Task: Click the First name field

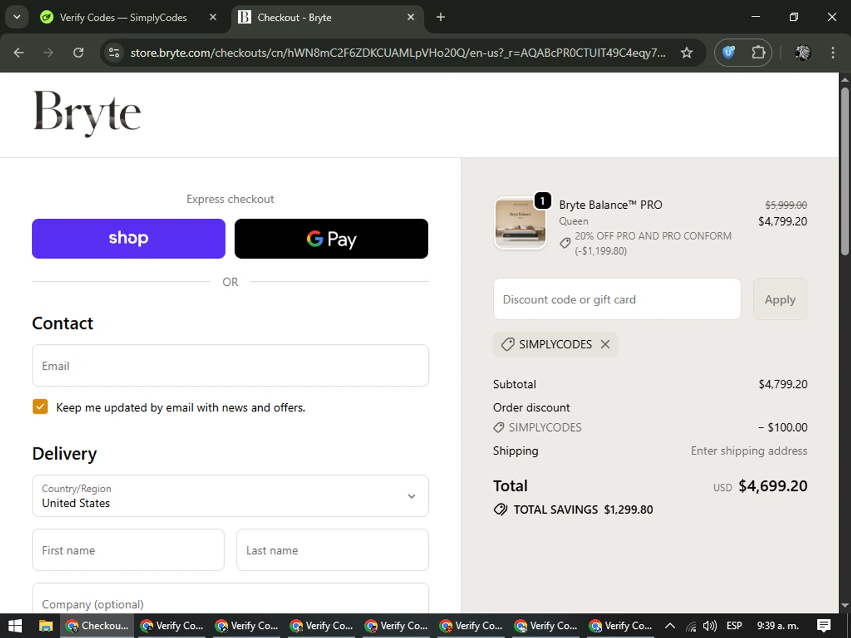Action: pyautogui.click(x=128, y=550)
